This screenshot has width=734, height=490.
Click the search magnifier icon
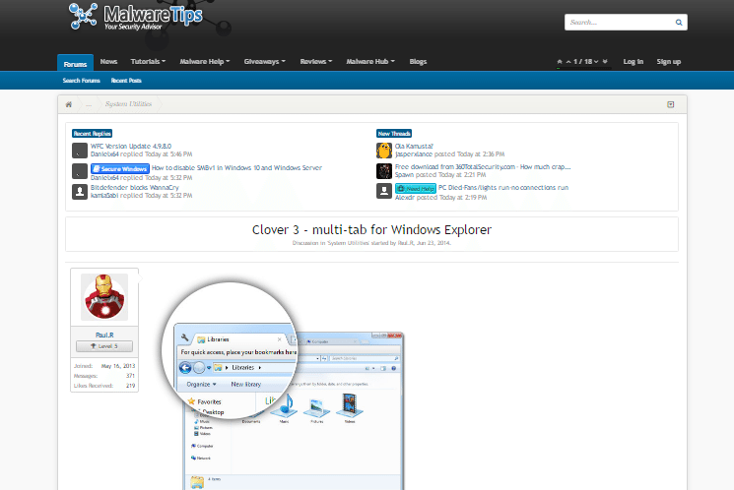coord(678,22)
